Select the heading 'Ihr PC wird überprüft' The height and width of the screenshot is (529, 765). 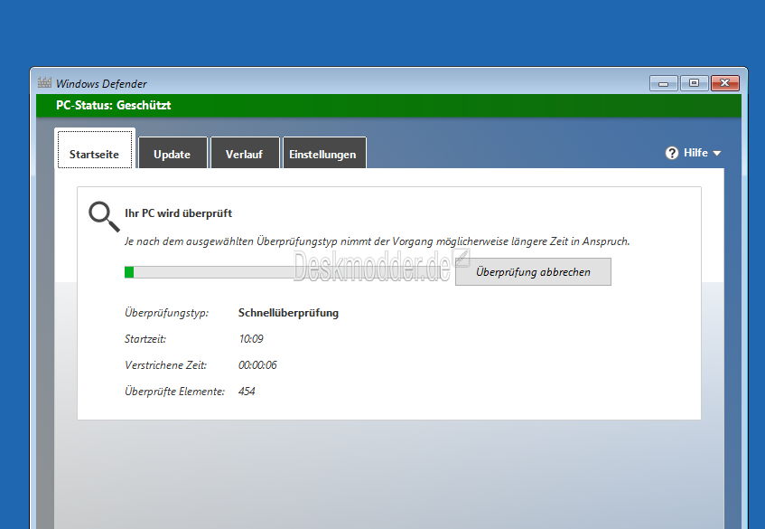coord(178,213)
